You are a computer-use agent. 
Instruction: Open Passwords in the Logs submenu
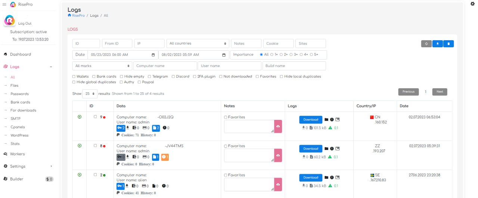click(19, 94)
